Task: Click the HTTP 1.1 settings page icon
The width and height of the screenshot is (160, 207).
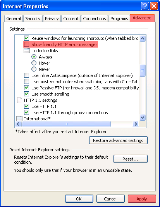Action: (20, 100)
